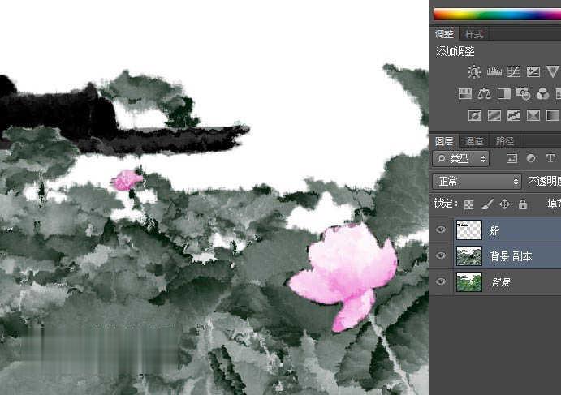Hide the 船 layer

441,230
